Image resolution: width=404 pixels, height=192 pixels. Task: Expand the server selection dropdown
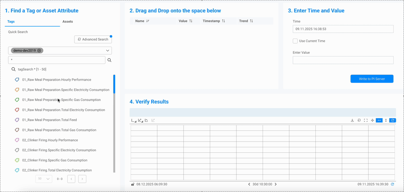pos(107,50)
